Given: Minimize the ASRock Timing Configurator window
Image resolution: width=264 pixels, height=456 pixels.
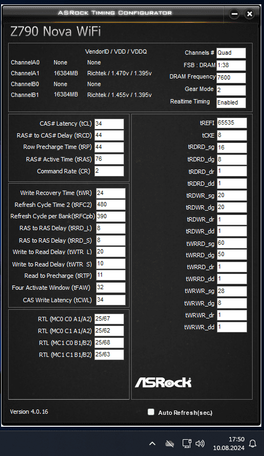Looking at the screenshot, I should (x=235, y=14).
